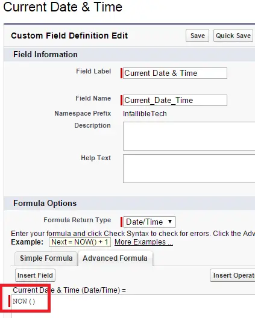This screenshot has width=255, height=318.
Task: Click the Field Information section header
Action: [x=45, y=55]
